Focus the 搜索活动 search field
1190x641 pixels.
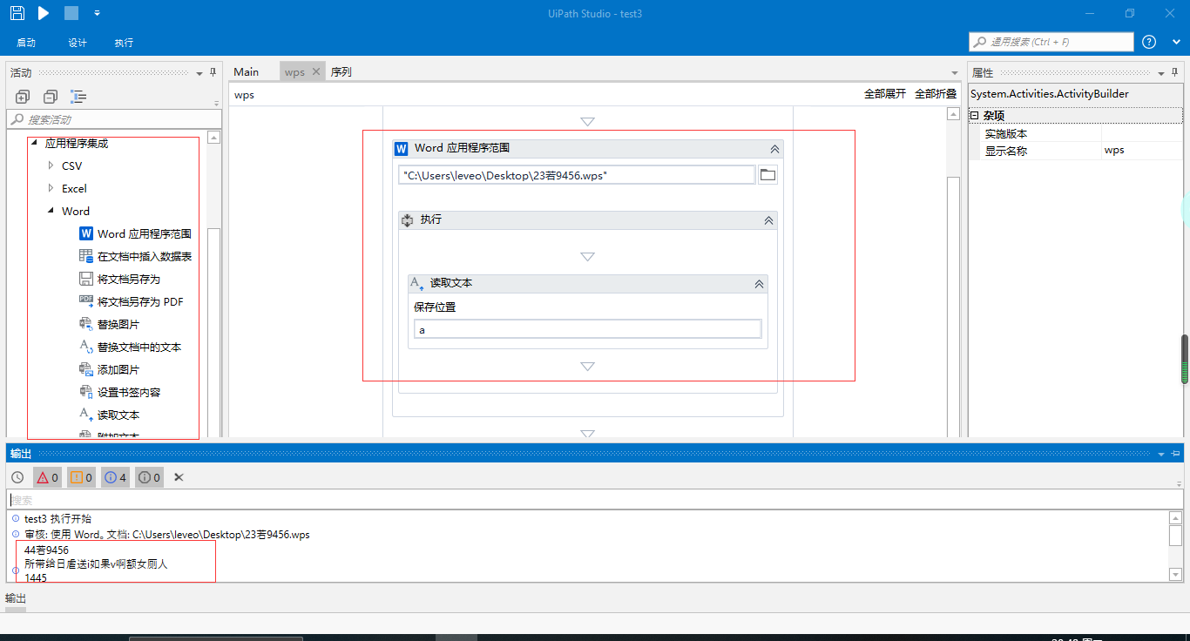click(x=113, y=119)
